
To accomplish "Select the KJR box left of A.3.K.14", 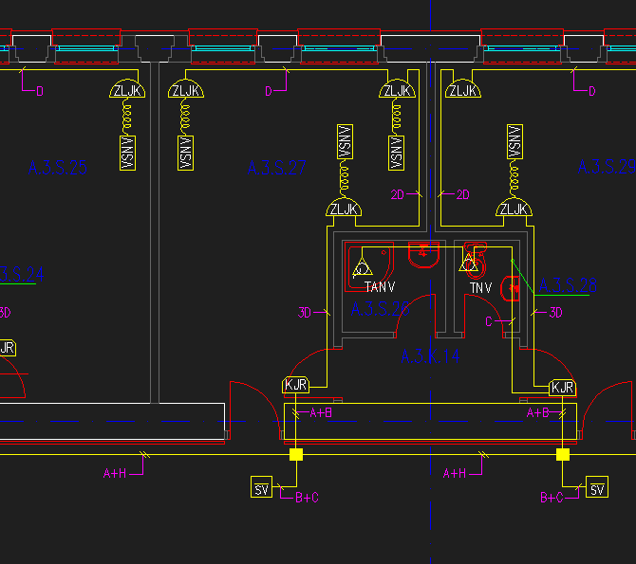I will click(x=295, y=386).
